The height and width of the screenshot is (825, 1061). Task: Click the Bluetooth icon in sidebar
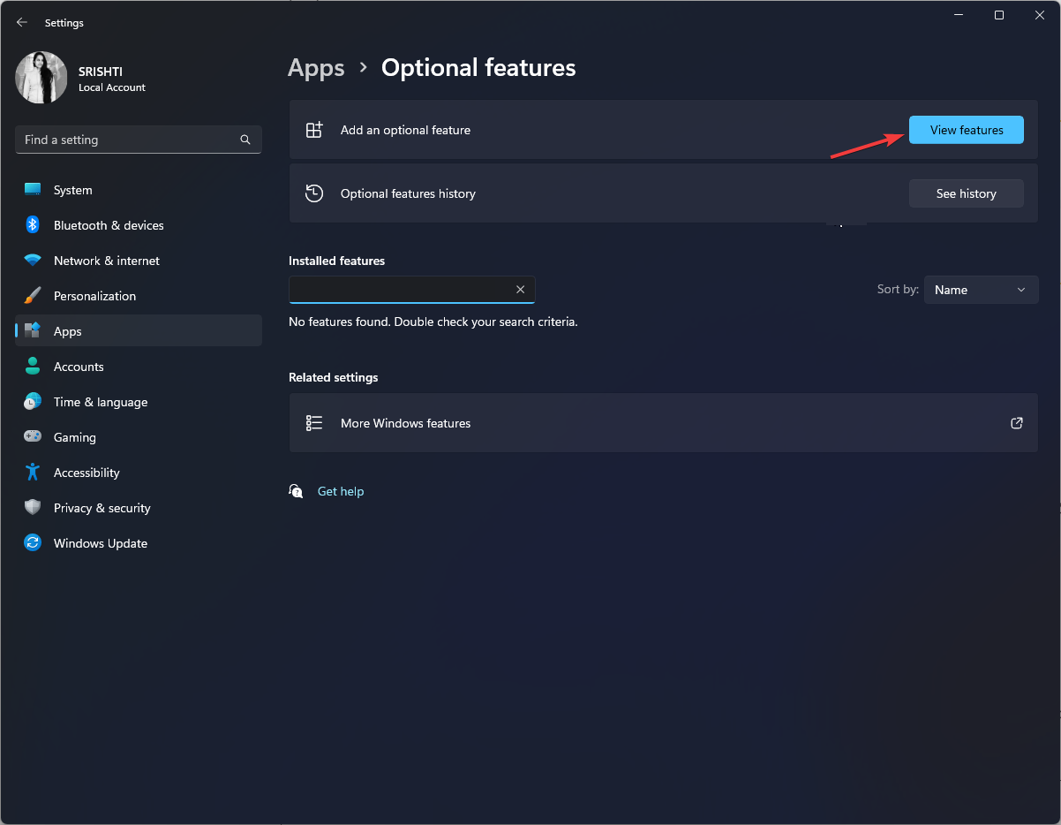(x=33, y=225)
